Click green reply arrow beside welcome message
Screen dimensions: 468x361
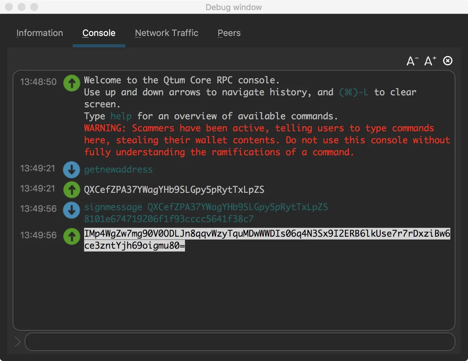(72, 83)
